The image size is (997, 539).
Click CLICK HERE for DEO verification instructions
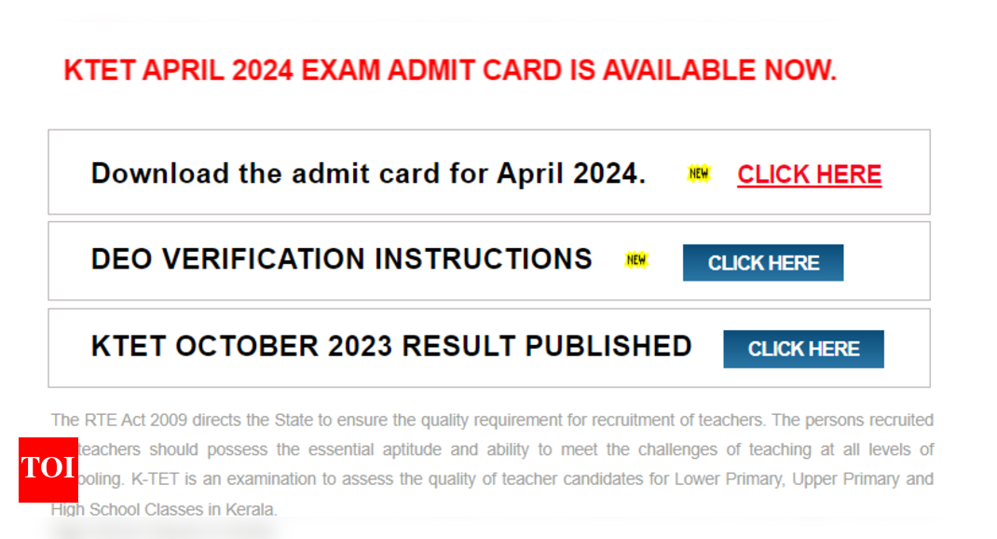click(763, 262)
